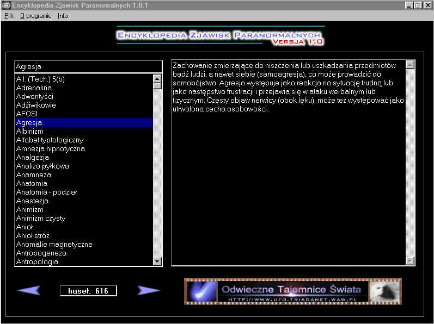Open the Odwieczne Tajemnice Świata banner link
This screenshot has width=434, height=324.
(293, 291)
